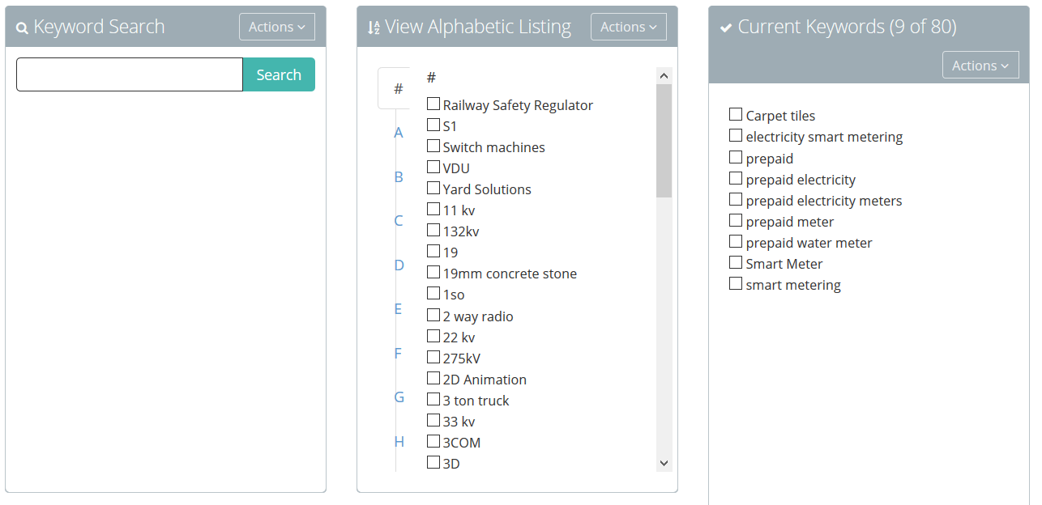1042x505 pixels.
Task: Check the 22 kv checkbox
Action: click(433, 337)
